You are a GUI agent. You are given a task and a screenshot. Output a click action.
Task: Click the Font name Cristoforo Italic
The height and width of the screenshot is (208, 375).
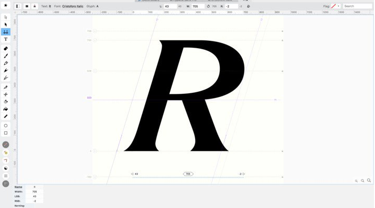click(x=73, y=6)
